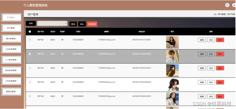Click the 用户列表 breadcrumb link
Image resolution: width=236 pixels, height=109 pixels.
[231, 14]
